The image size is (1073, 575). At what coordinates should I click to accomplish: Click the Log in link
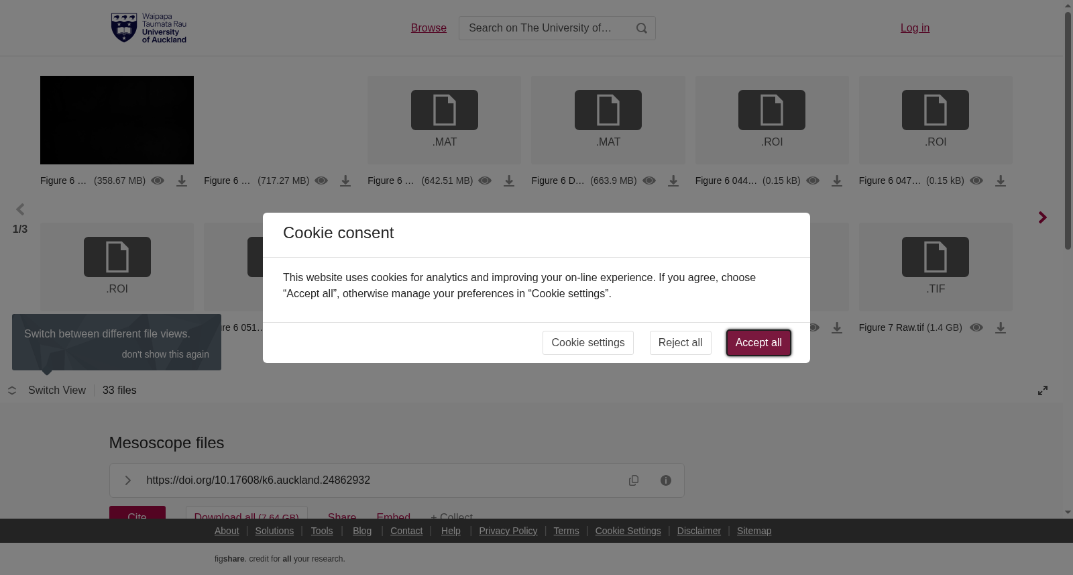pos(915,28)
